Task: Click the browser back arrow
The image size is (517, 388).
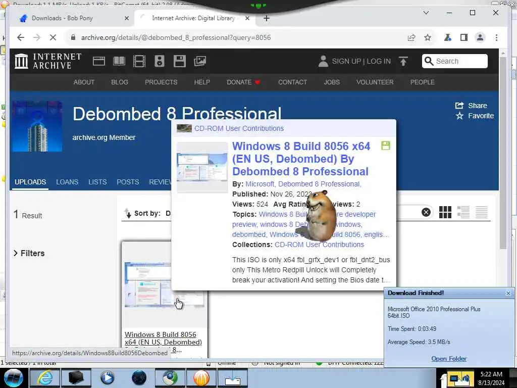Action: (20, 37)
